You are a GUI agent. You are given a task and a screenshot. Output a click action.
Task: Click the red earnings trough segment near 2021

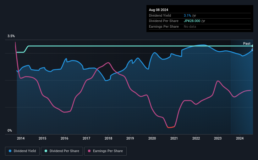(x=171, y=127)
